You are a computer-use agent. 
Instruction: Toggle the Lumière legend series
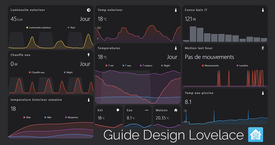click(x=242, y=66)
